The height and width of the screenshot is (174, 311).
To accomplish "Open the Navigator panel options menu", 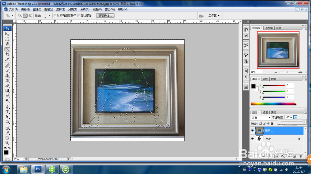I will [305, 29].
